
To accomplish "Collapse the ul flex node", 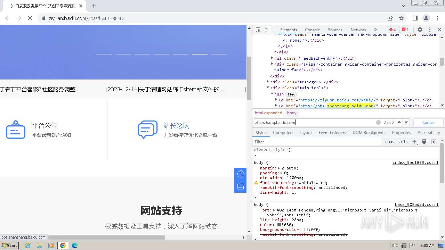I will point(272,94).
